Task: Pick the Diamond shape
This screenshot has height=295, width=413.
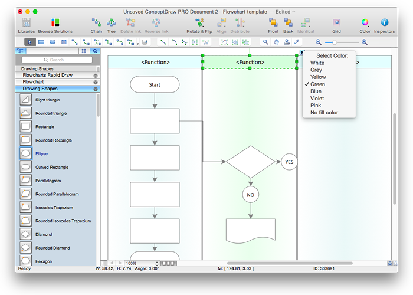Action: pos(25,234)
